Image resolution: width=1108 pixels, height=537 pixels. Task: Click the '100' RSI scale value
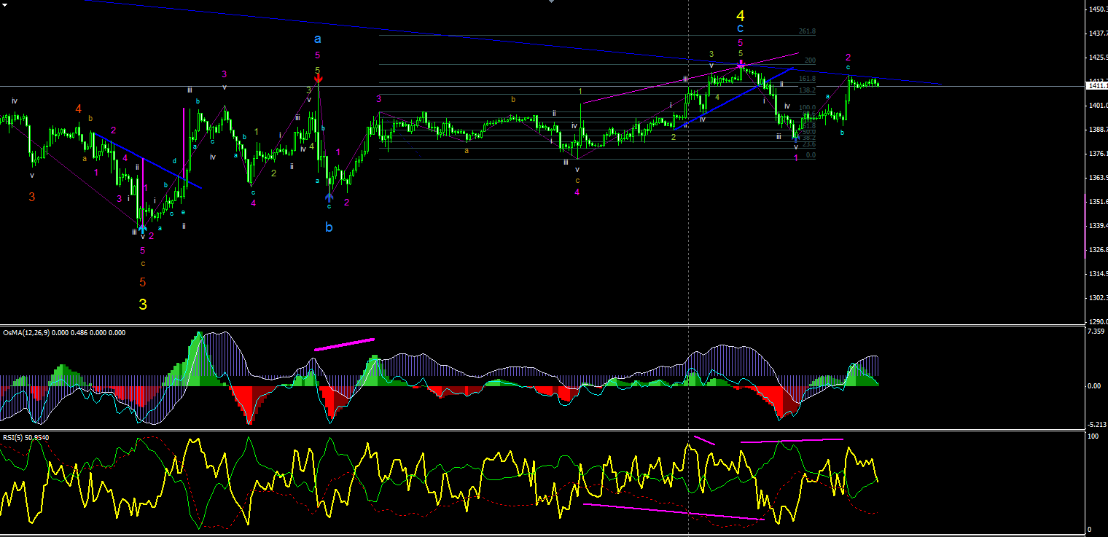coord(1093,436)
